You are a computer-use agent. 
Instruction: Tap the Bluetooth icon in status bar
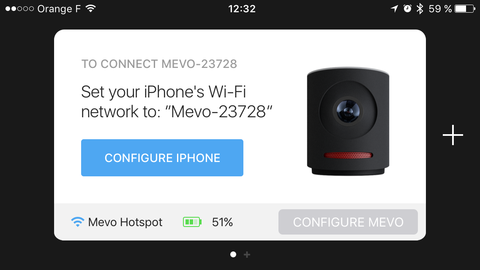click(420, 8)
